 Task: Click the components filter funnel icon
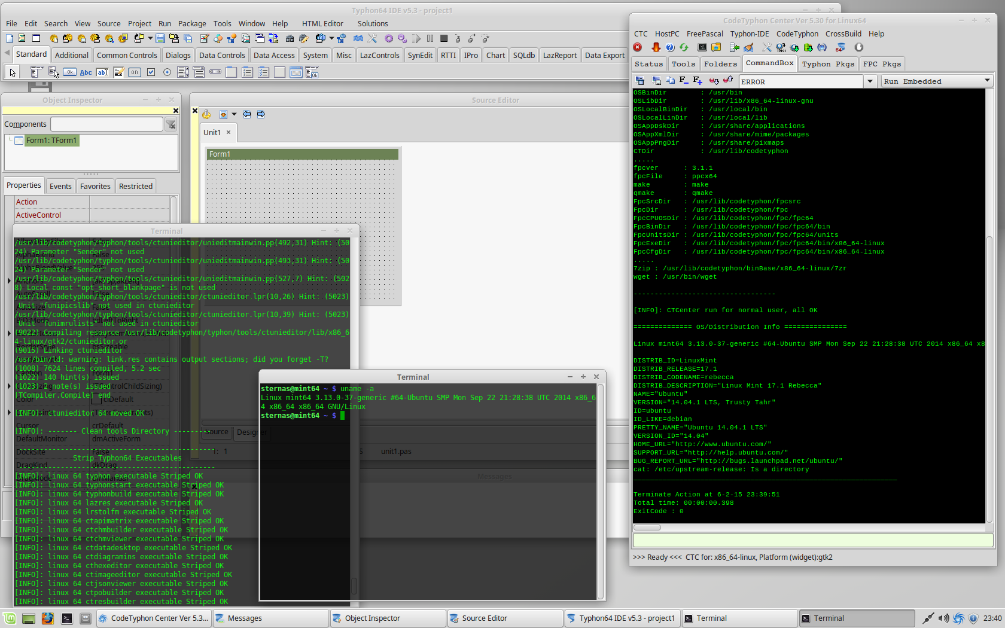(171, 124)
